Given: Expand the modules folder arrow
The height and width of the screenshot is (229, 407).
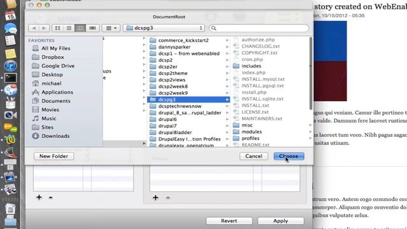Looking at the screenshot, I should coord(310,132).
